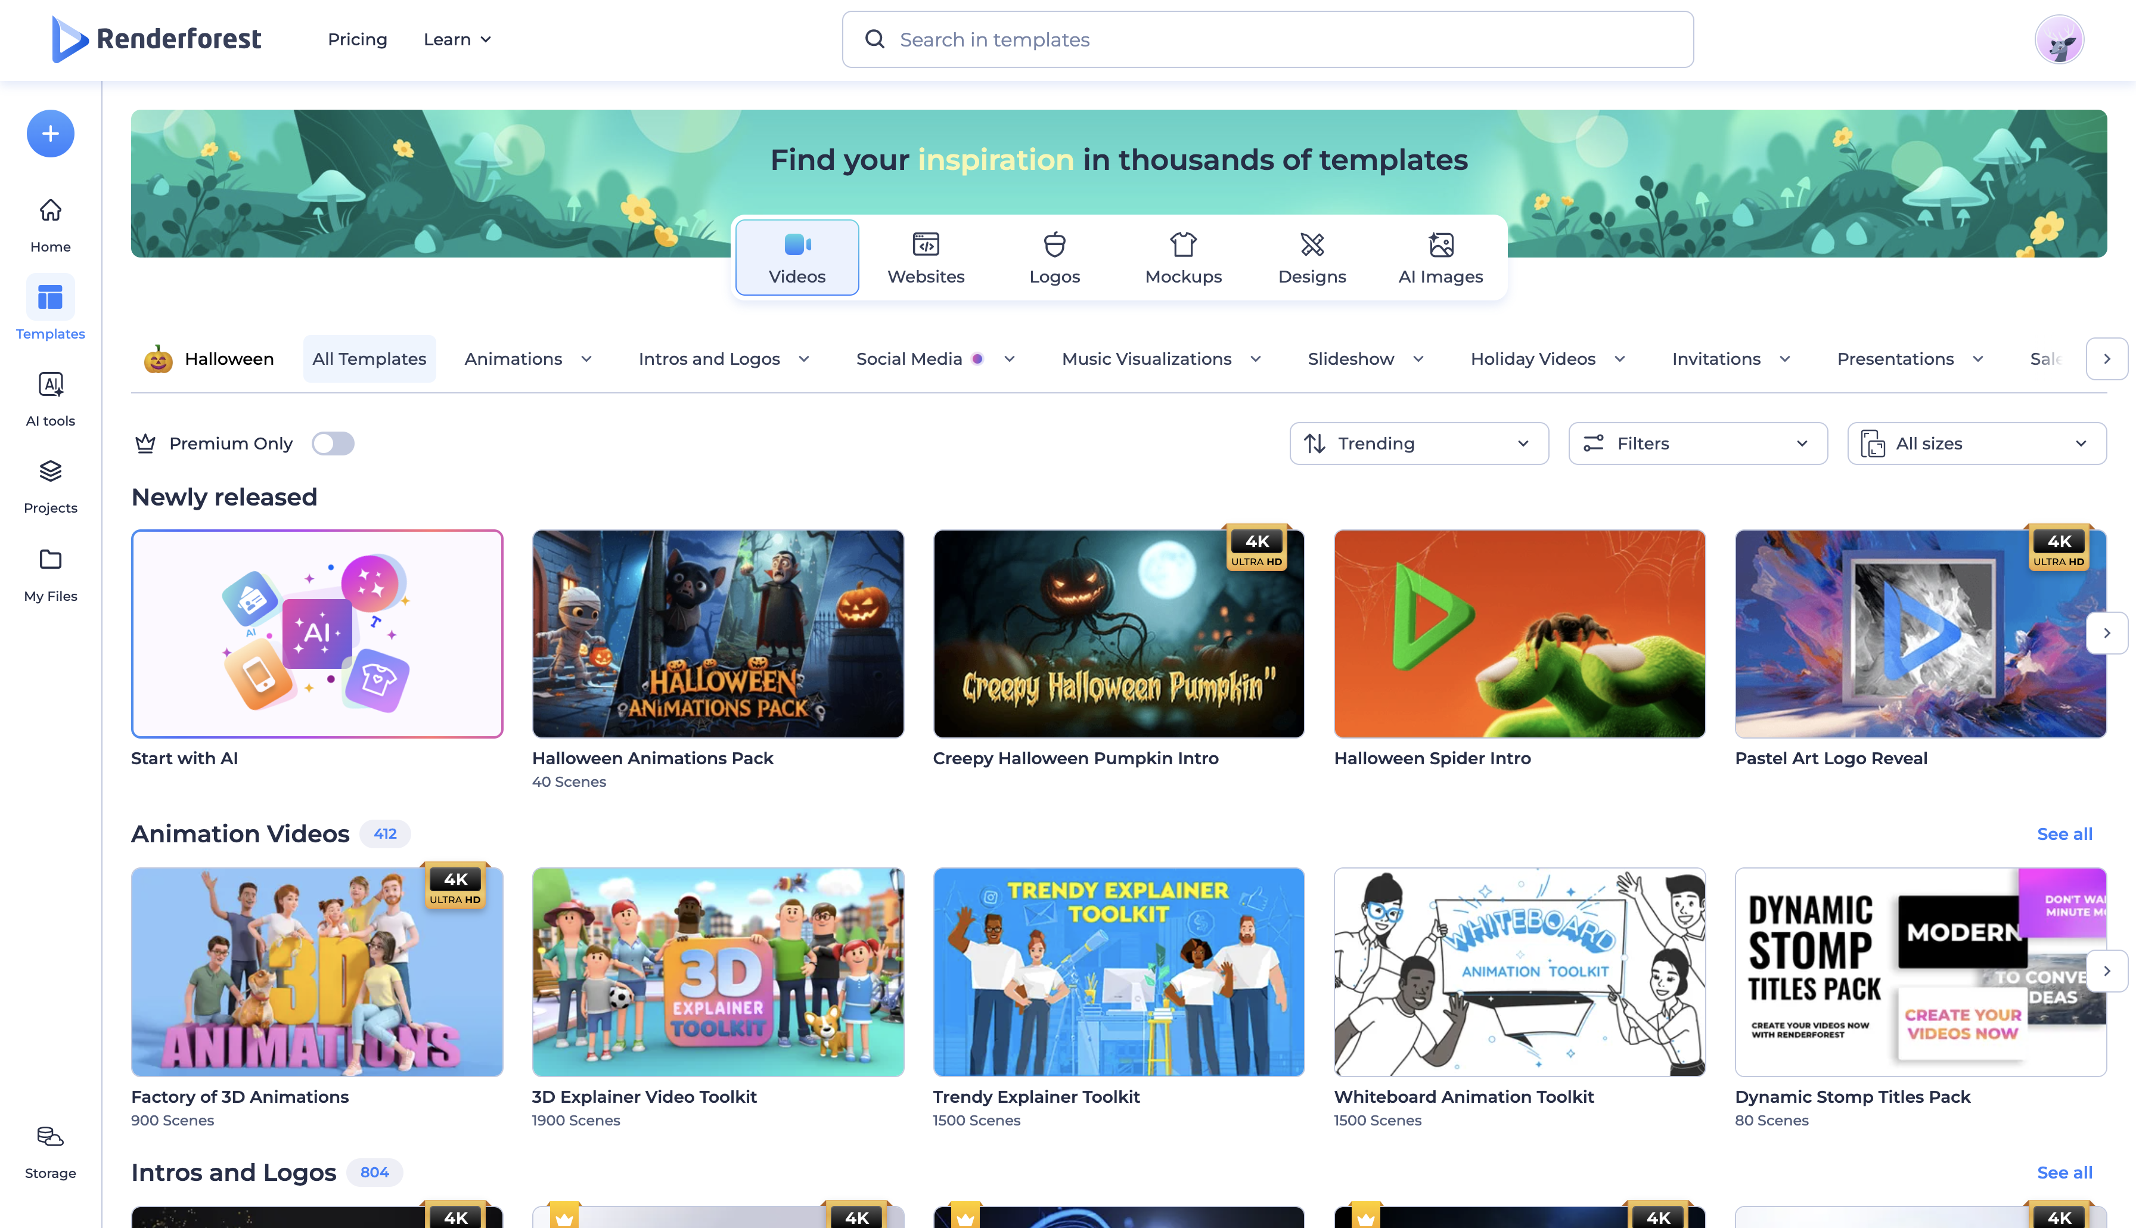Click See all for Animation Videos
2136x1228 pixels.
pyautogui.click(x=2063, y=834)
